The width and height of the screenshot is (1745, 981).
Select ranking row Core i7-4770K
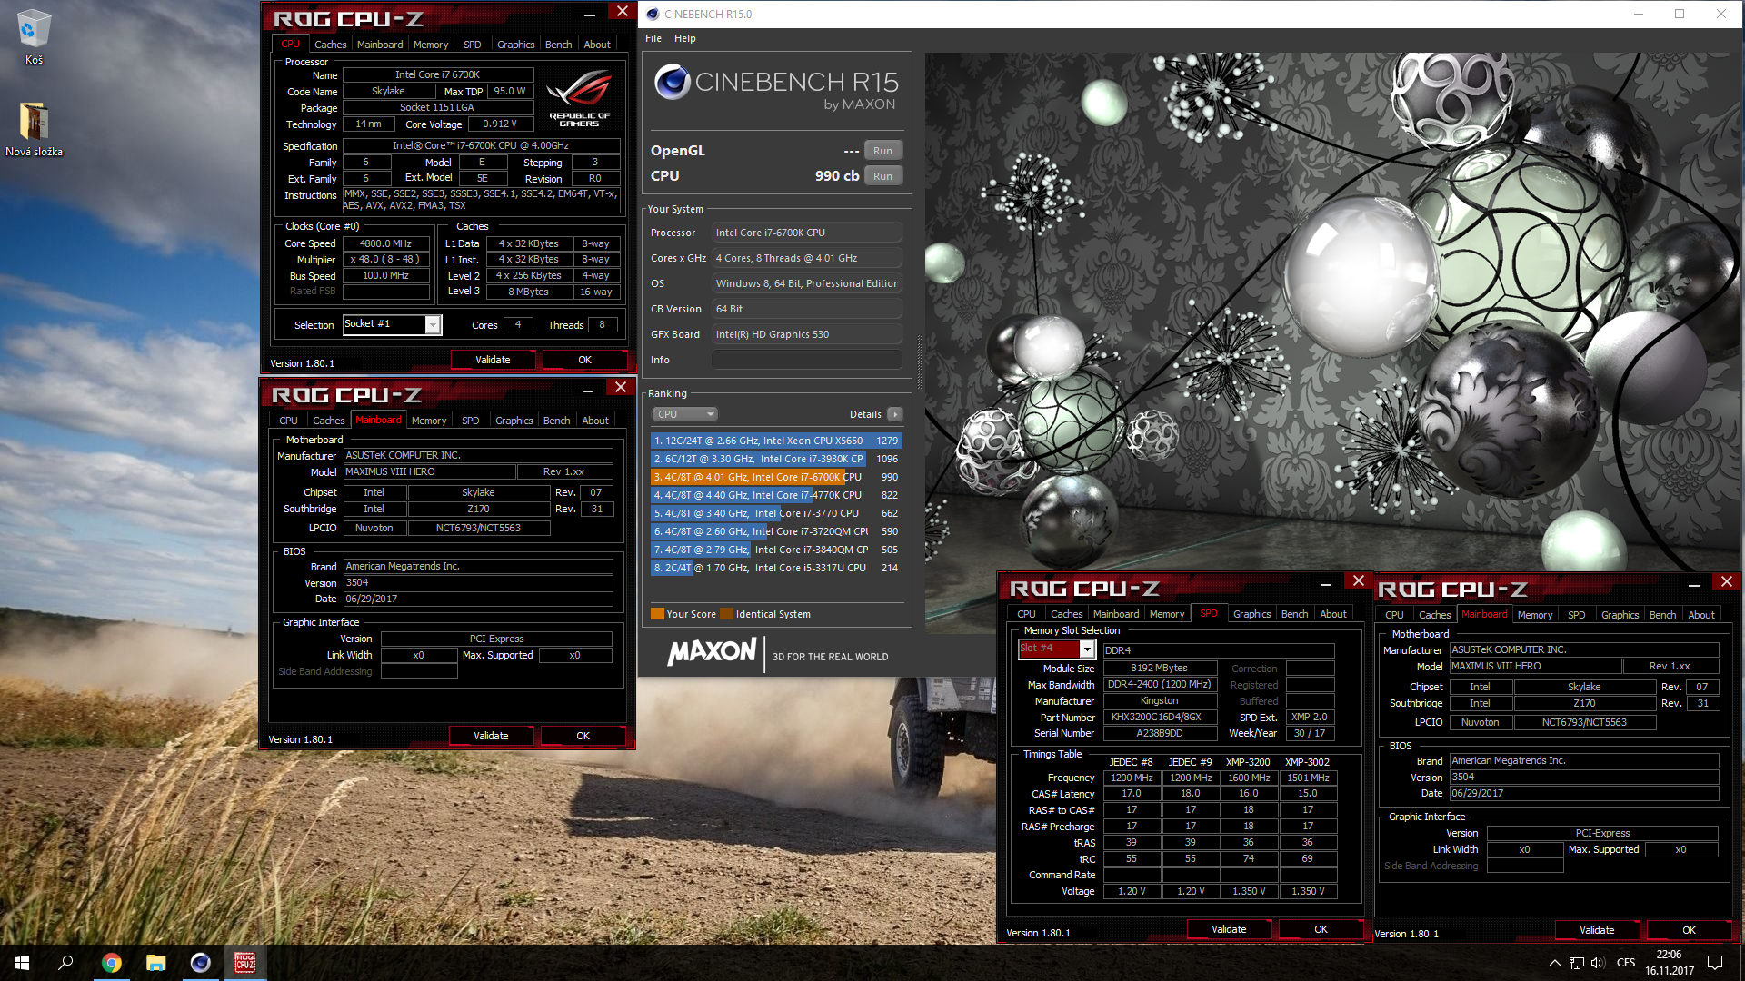coord(775,495)
